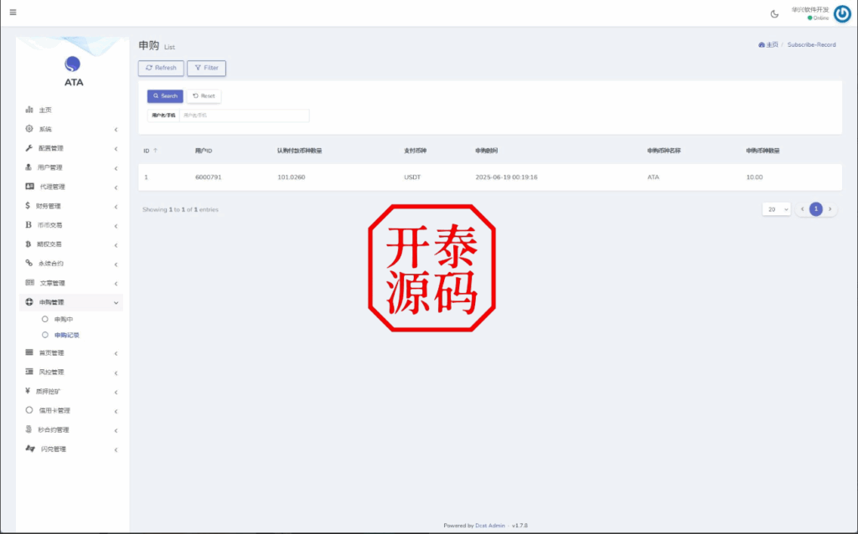The width and height of the screenshot is (858, 534).
Task: Click user ID cell 6000791
Action: (x=209, y=177)
